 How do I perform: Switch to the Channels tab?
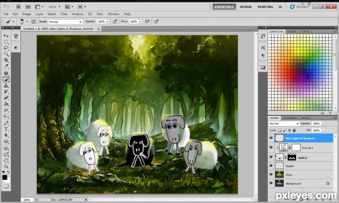(290, 118)
